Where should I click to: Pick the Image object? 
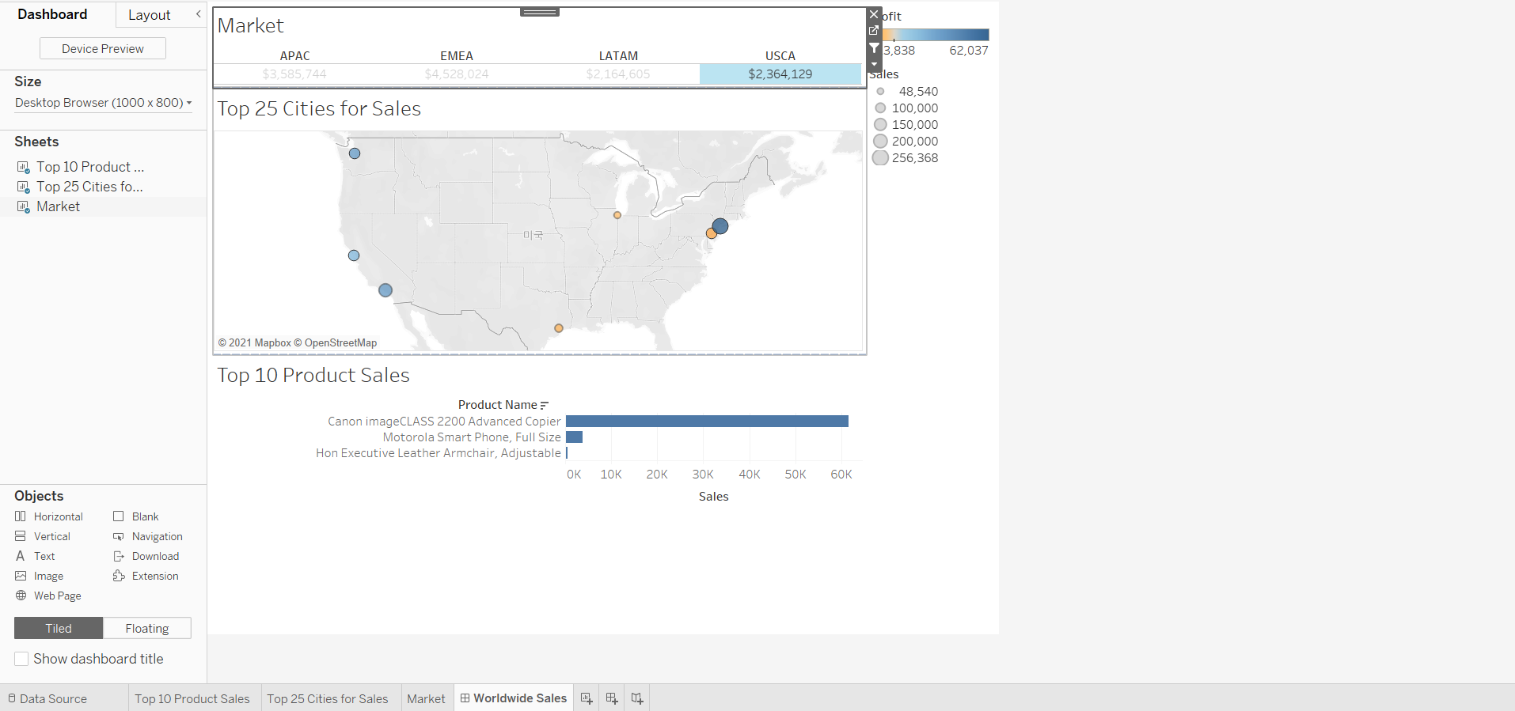tap(39, 576)
